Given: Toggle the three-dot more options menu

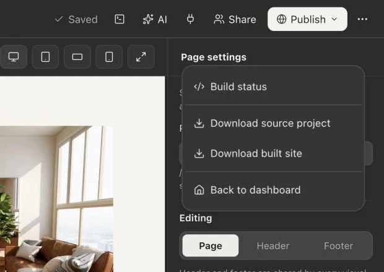Looking at the screenshot, I should coord(362,19).
